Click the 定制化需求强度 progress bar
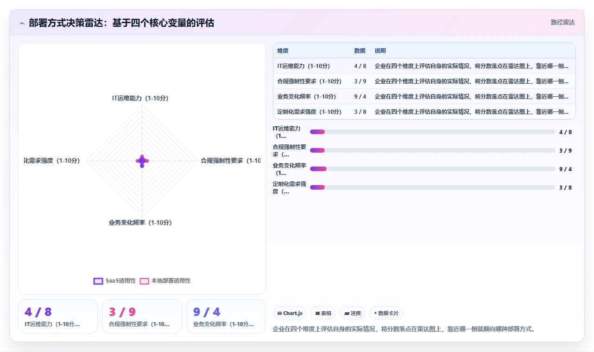Screen dimensions: 594x352 (x=432, y=187)
